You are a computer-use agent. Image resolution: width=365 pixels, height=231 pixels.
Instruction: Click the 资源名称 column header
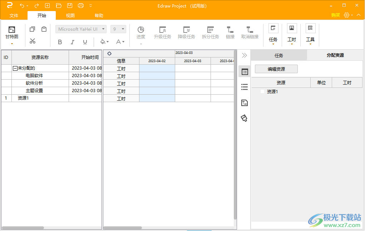(x=40, y=57)
